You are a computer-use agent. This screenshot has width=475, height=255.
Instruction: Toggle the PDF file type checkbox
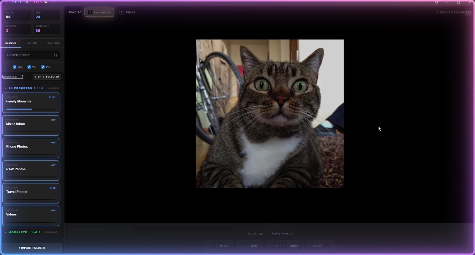[x=43, y=67]
